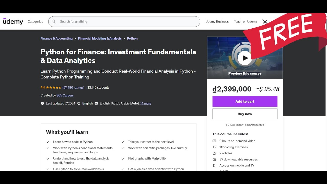Click the 87 downloadable resources text
The image size is (327, 184).
point(239,159)
